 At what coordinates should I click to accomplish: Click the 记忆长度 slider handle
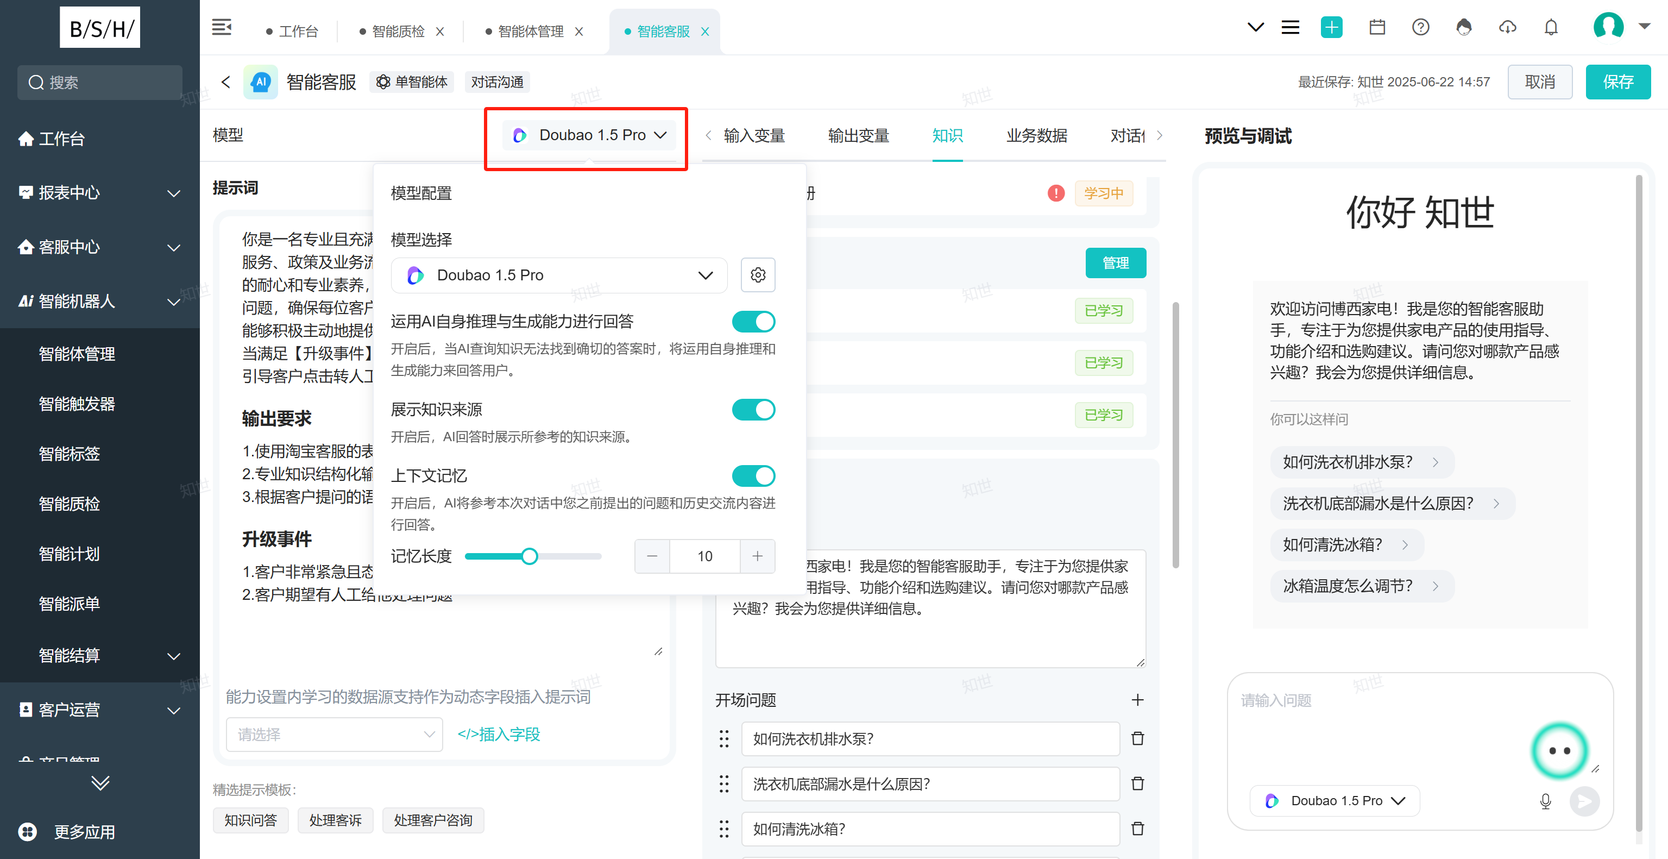pos(529,556)
